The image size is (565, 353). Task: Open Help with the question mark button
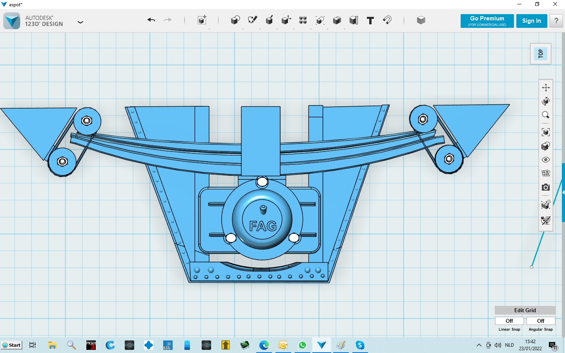(556, 21)
